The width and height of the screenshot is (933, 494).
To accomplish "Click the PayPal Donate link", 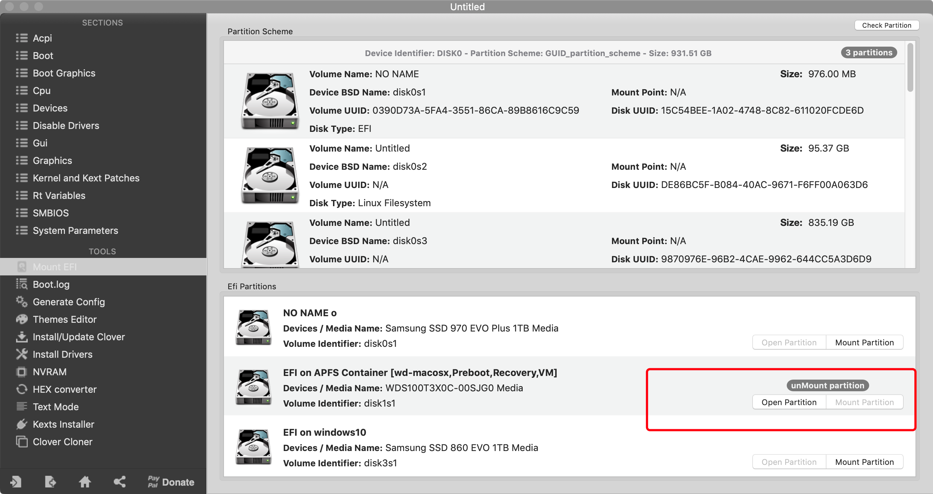I will click(x=171, y=482).
